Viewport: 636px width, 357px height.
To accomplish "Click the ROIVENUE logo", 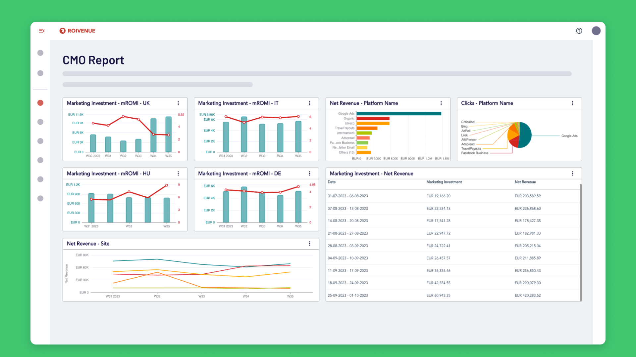I will [x=78, y=31].
